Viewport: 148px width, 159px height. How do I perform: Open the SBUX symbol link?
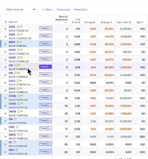pos(12,135)
